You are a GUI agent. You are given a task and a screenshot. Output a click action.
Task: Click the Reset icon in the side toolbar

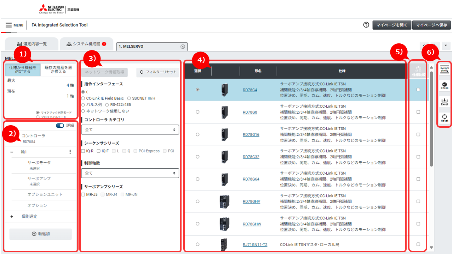coord(445,118)
